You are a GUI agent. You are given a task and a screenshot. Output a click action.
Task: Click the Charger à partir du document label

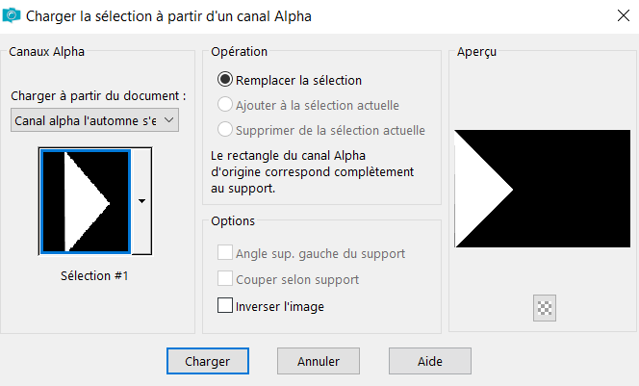tap(98, 96)
